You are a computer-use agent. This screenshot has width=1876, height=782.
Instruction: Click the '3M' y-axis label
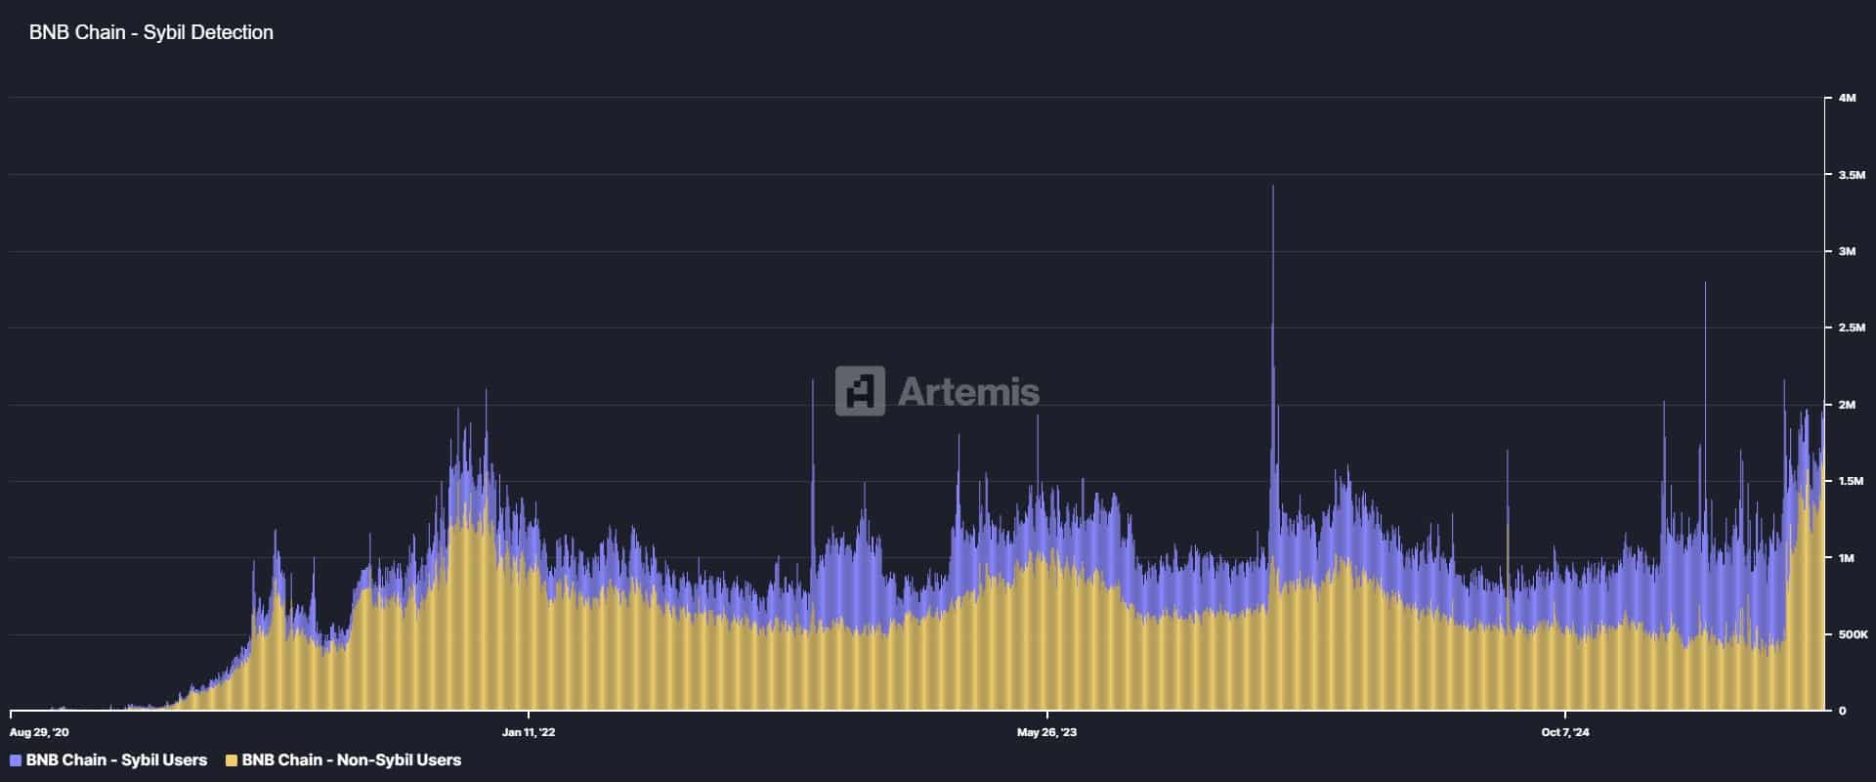coord(1847,251)
